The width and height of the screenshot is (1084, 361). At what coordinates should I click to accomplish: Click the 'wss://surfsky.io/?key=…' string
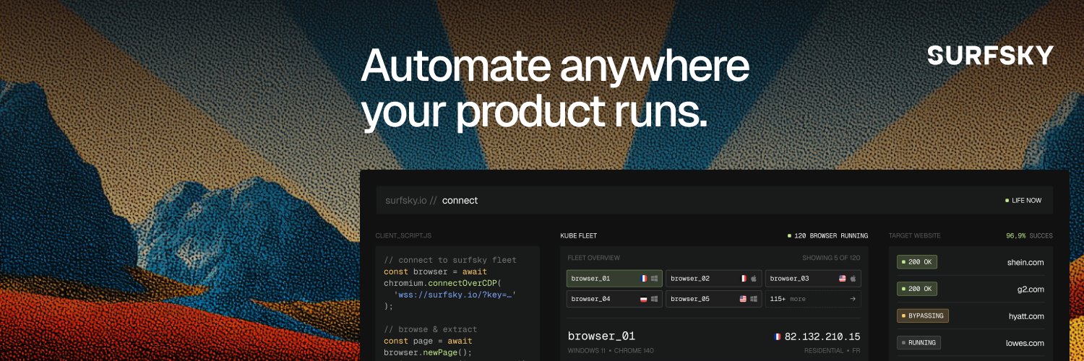tap(455, 295)
